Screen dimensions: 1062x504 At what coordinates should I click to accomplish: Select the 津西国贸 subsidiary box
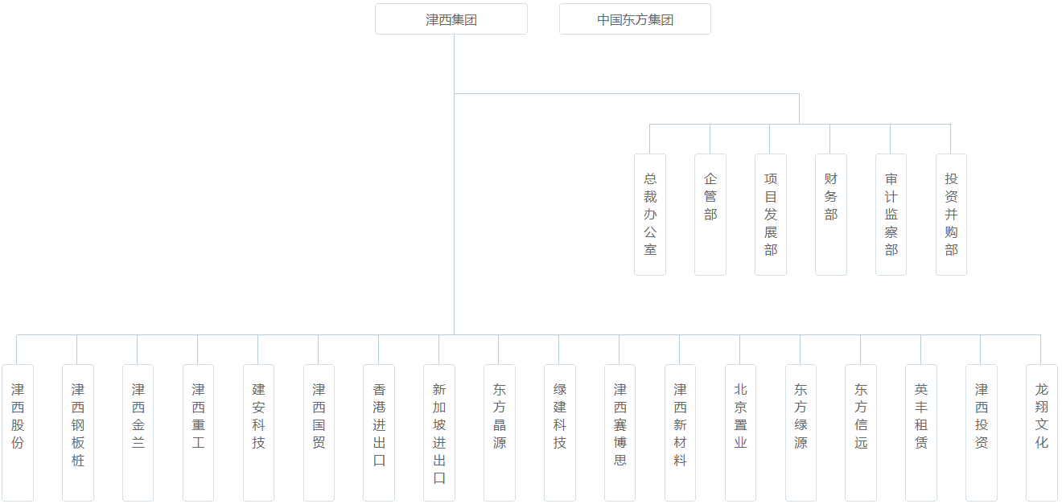tap(319, 432)
